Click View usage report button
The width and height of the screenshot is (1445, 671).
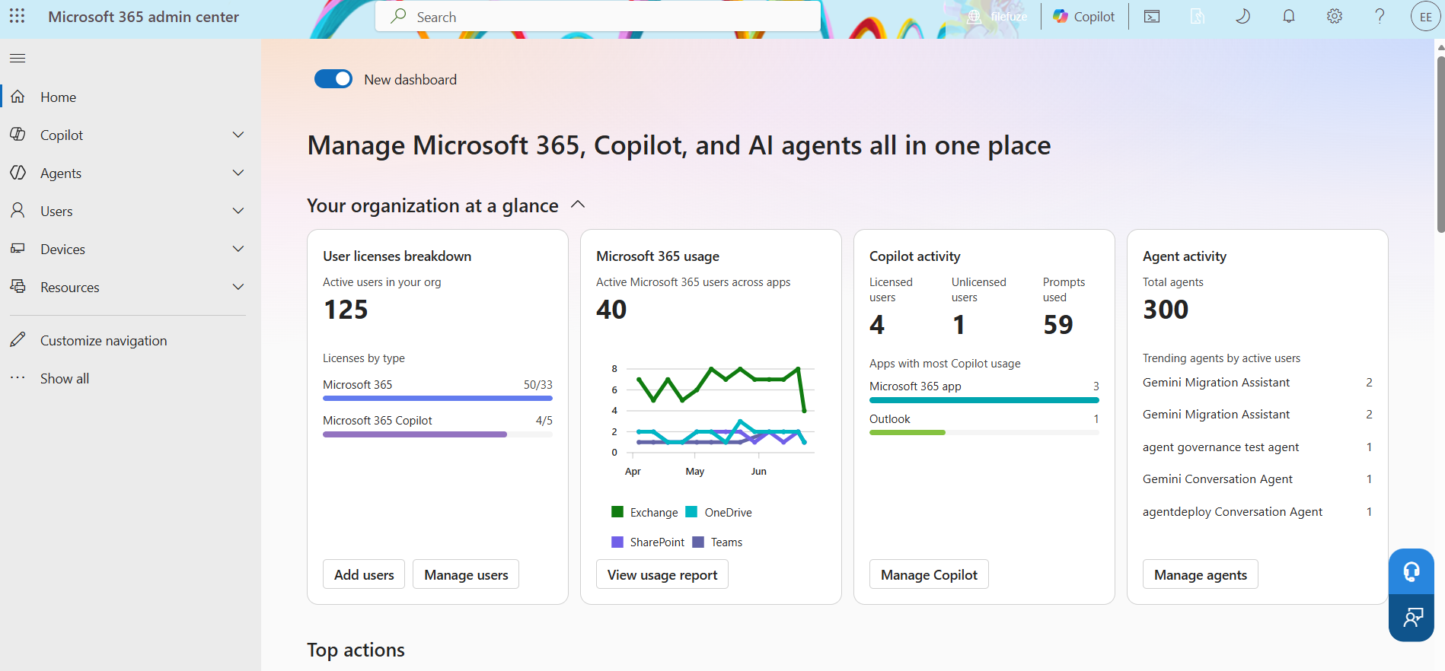pos(662,574)
